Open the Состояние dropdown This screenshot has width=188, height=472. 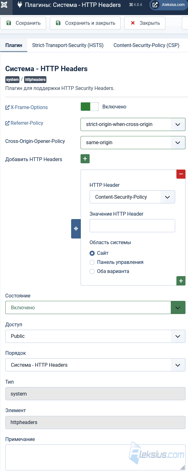(x=95, y=307)
